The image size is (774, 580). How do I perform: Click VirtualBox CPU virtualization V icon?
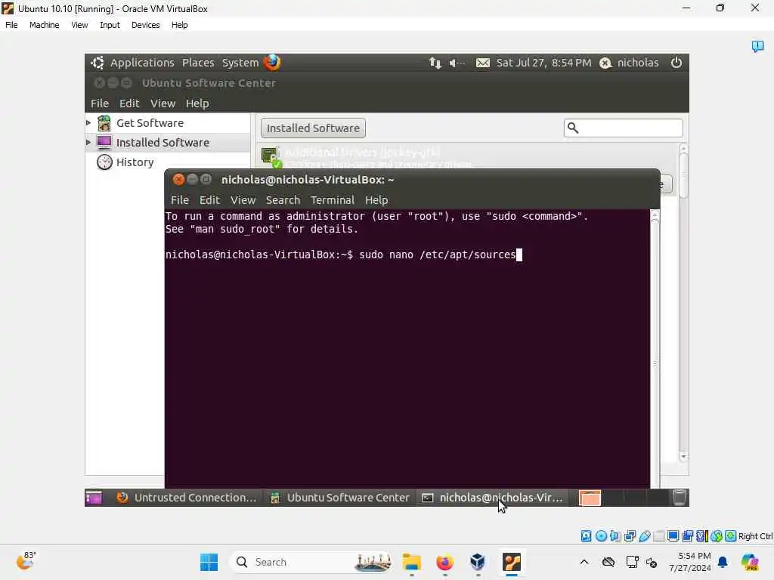pyautogui.click(x=702, y=536)
